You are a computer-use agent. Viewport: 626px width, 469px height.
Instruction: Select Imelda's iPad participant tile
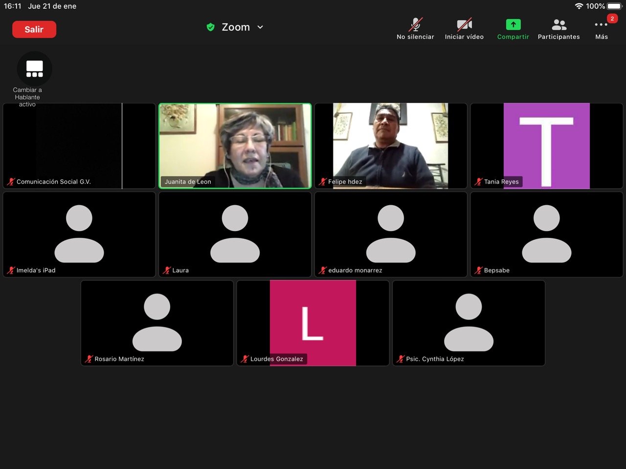coord(79,234)
